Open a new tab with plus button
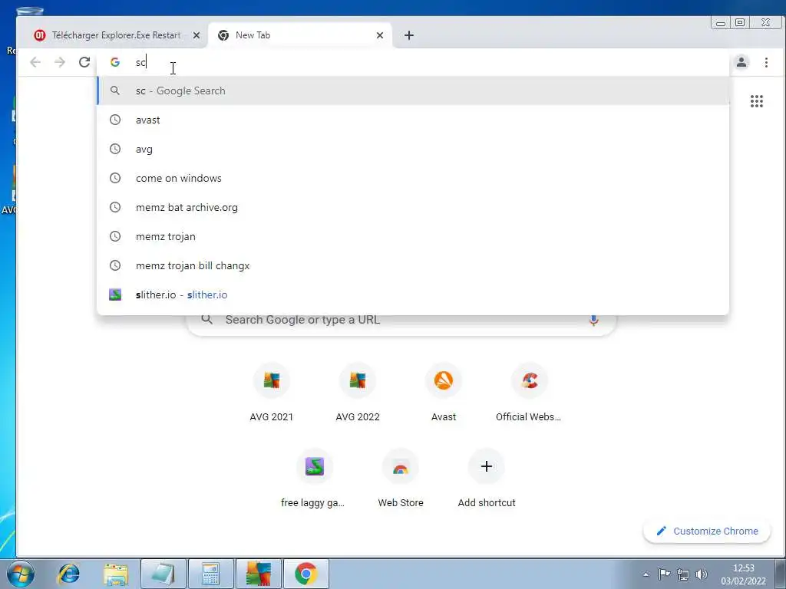Image resolution: width=786 pixels, height=589 pixels. click(409, 35)
